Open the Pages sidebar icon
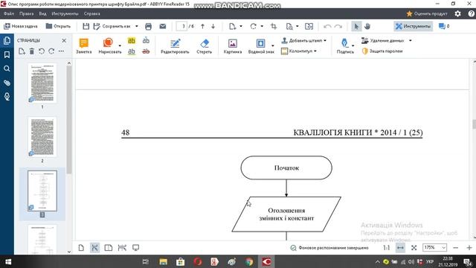This screenshot has height=268, width=476. click(7, 40)
